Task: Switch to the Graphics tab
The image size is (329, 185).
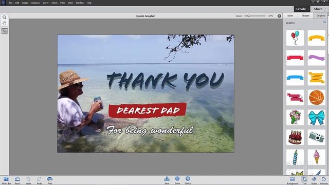Action: pyautogui.click(x=321, y=16)
